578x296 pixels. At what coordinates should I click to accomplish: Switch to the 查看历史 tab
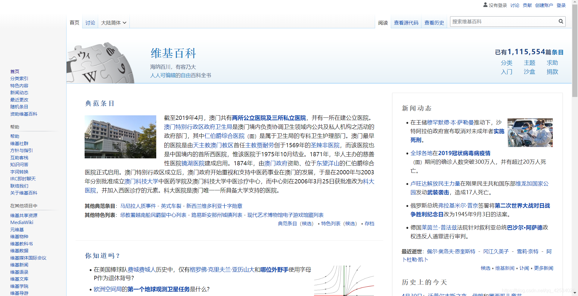[434, 22]
